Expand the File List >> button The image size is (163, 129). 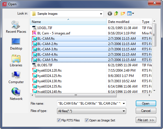(146, 120)
